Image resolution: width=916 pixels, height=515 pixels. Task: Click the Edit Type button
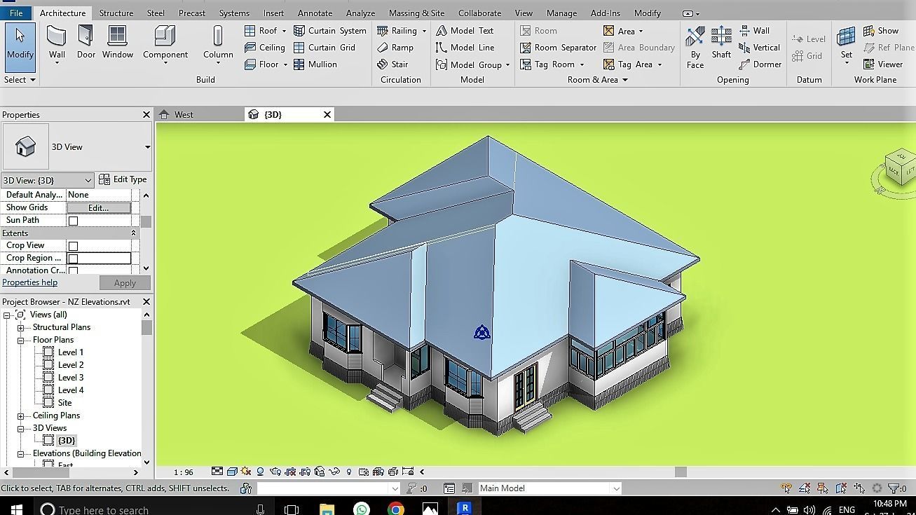pos(123,180)
